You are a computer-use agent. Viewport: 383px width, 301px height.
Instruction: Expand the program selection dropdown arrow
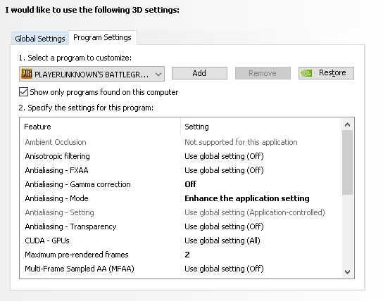coord(158,74)
